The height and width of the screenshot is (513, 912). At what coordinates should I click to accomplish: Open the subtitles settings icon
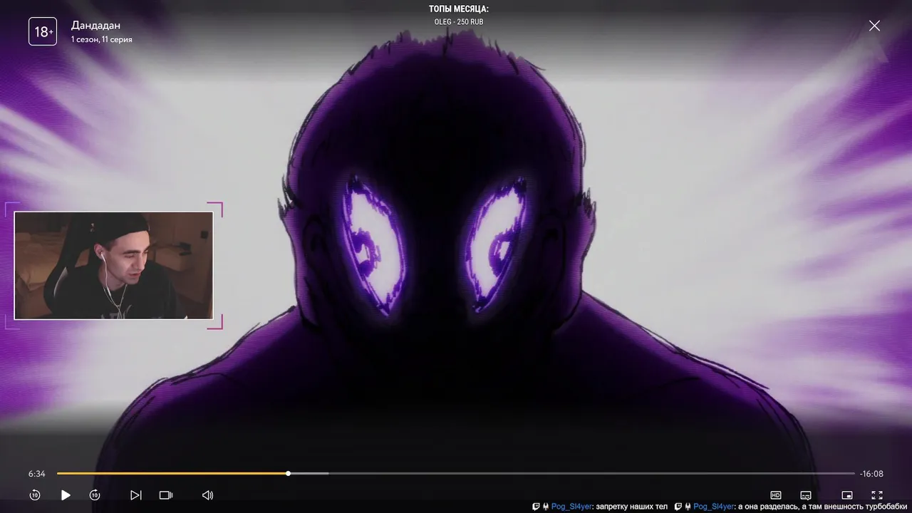click(x=806, y=495)
